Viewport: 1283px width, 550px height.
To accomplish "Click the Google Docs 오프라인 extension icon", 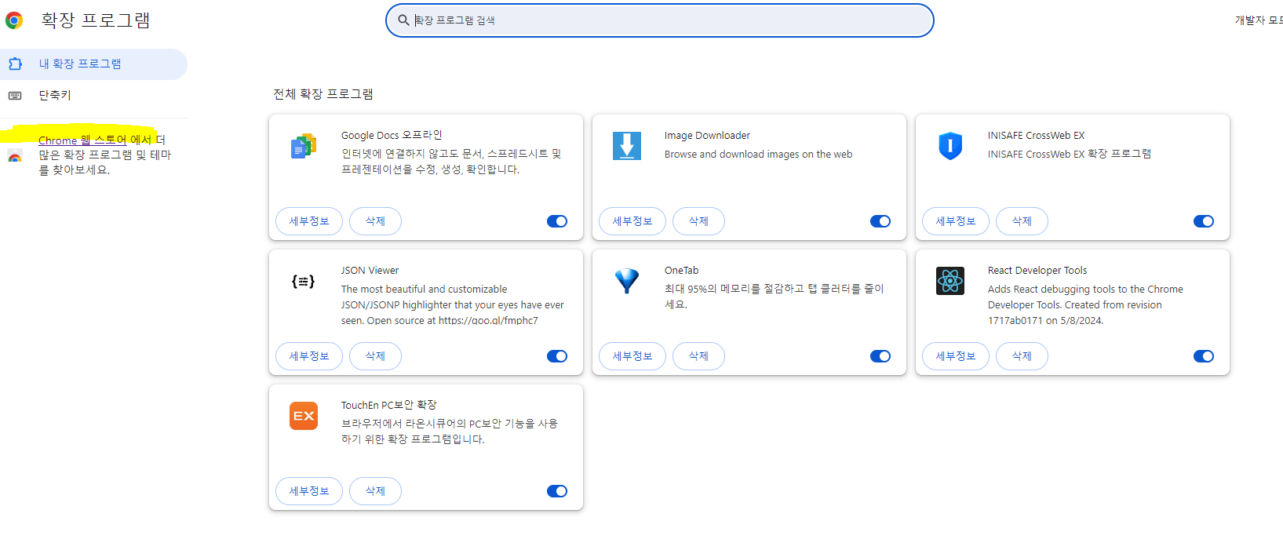I will coord(304,146).
